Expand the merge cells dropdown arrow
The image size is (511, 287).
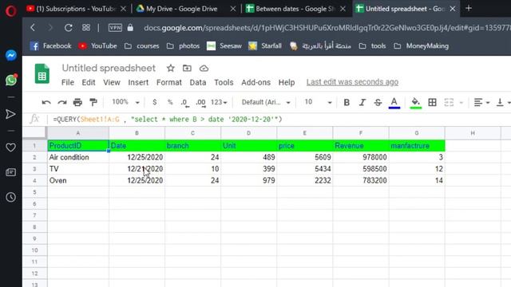pos(461,103)
